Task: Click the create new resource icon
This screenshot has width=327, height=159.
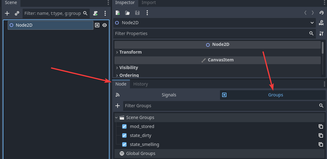Action: 118,13
